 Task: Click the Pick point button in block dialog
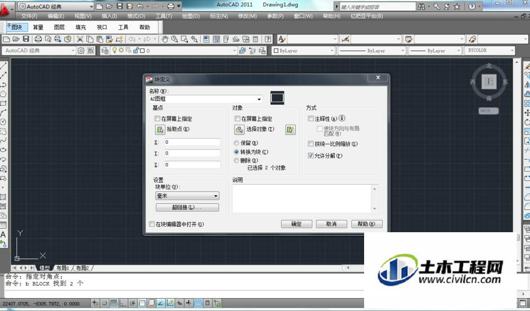coord(160,129)
